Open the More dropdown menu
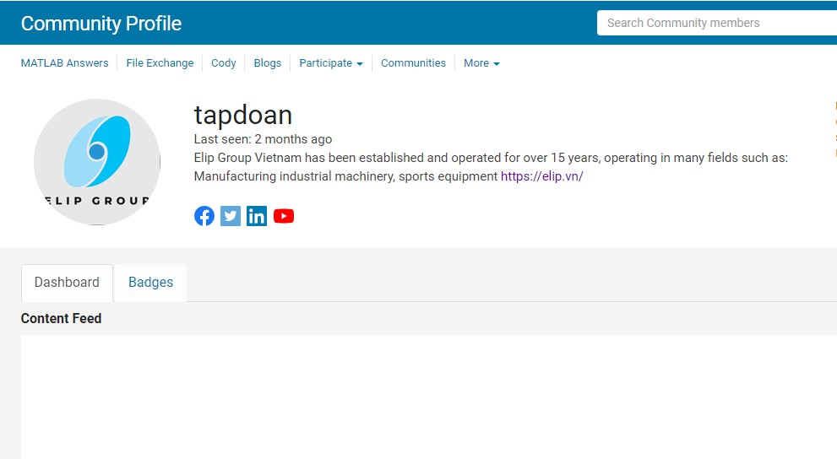837x459 pixels. pyautogui.click(x=481, y=63)
